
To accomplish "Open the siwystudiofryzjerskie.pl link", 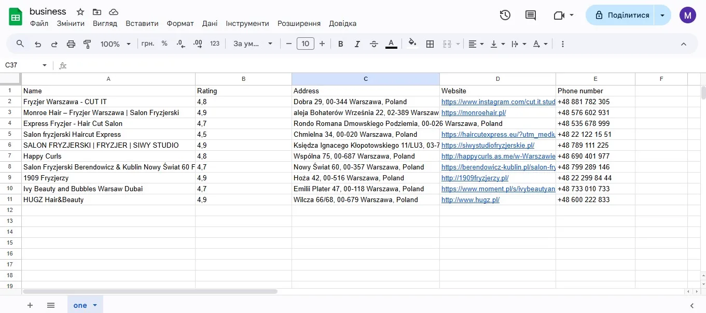I will coord(488,145).
